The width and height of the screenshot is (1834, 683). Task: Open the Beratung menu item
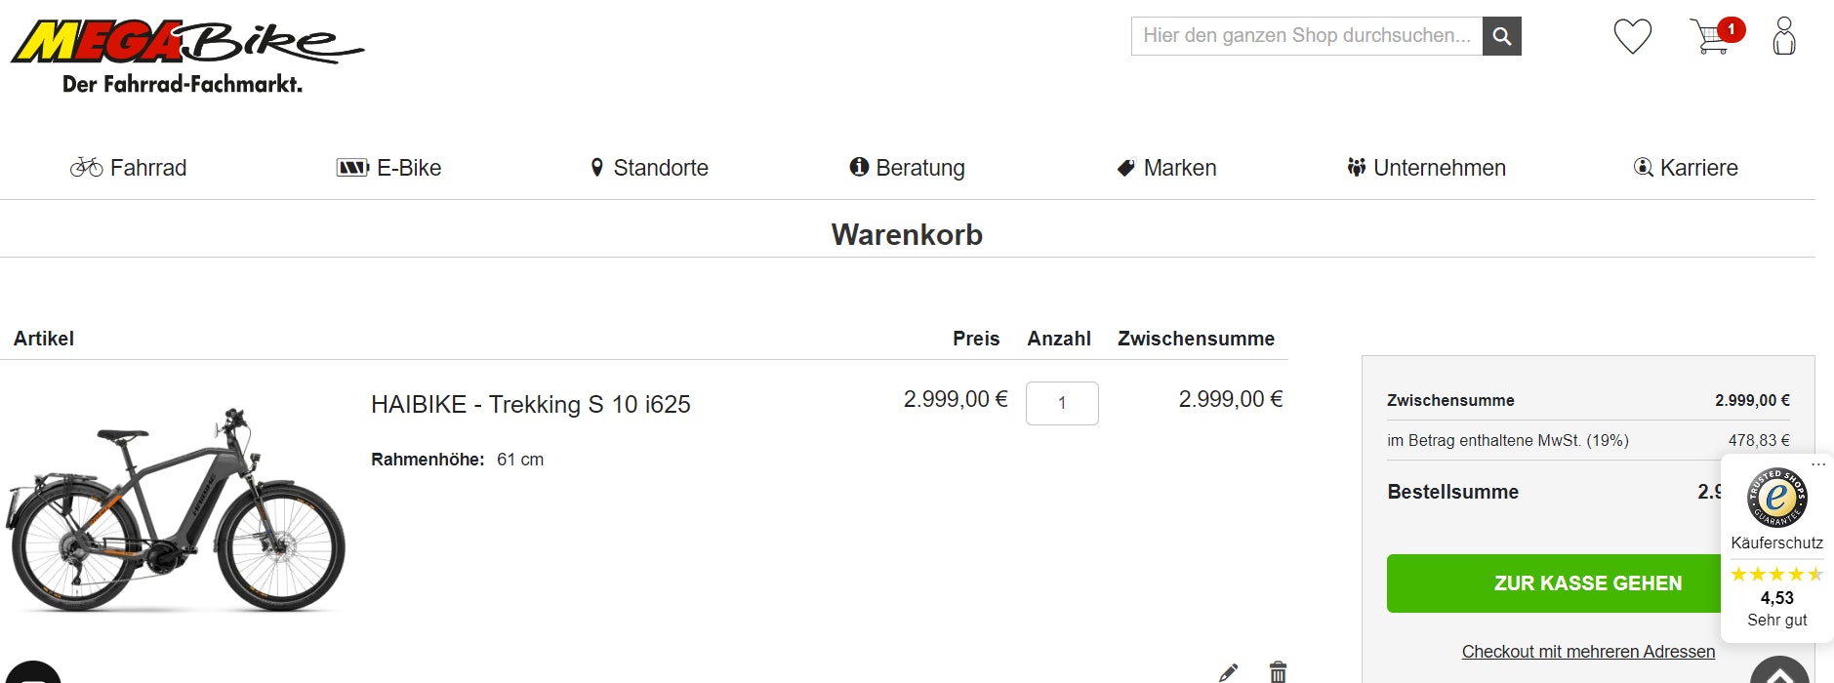coord(907,168)
